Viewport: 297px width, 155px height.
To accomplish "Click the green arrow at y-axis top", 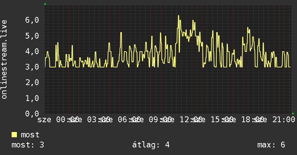I will [x=45, y=4].
